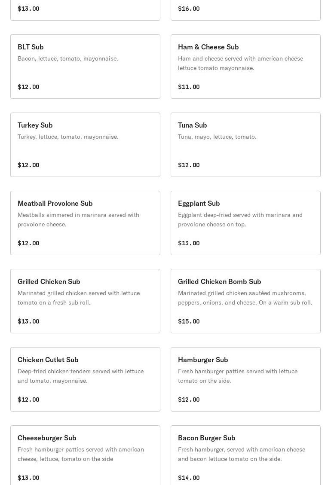The image size is (331, 485).
Task: Open the Cheeseburger Sub card
Action: [85, 455]
